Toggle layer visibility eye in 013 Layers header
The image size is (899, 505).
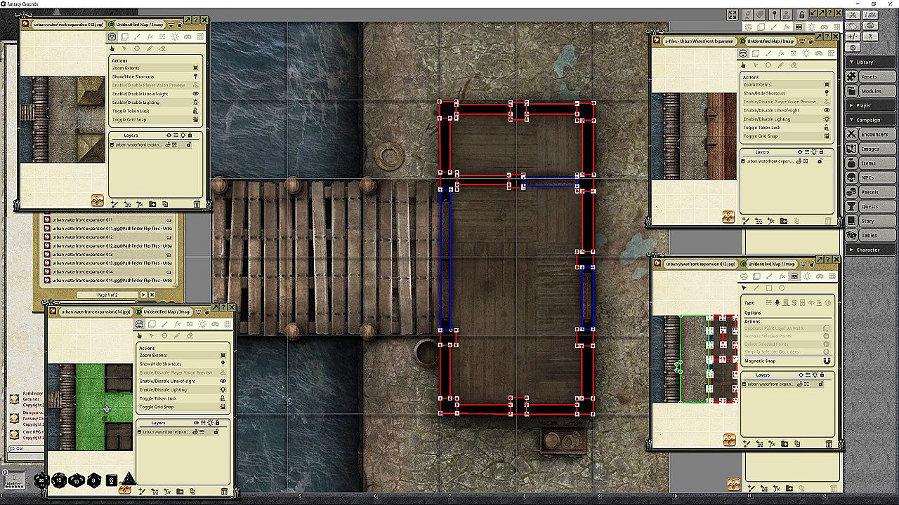point(169,135)
